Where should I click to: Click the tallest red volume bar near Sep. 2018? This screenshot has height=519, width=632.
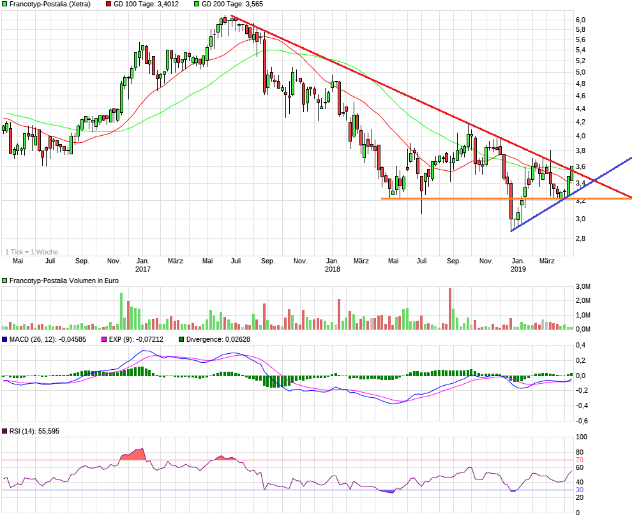[x=450, y=309]
